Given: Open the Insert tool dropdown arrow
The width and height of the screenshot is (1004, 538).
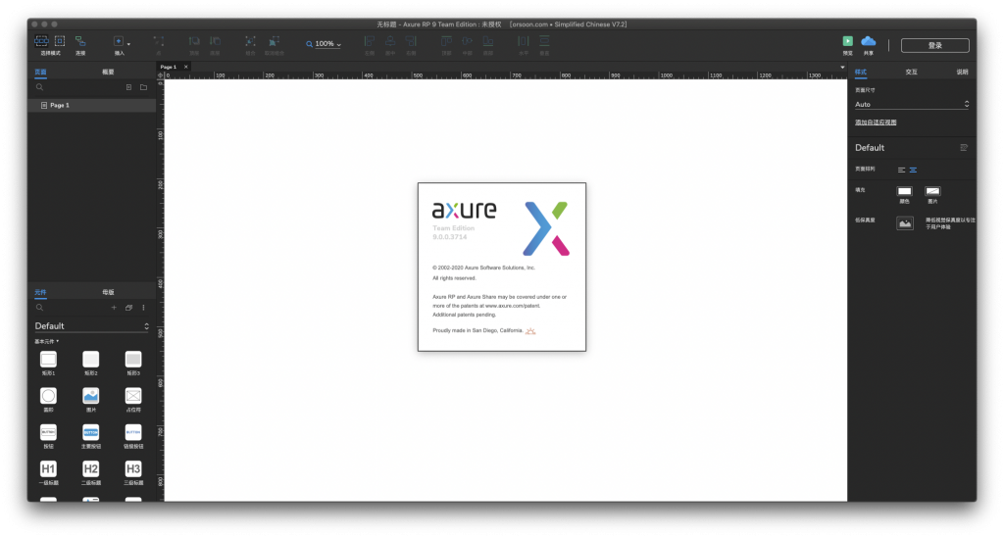Looking at the screenshot, I should coord(128,44).
